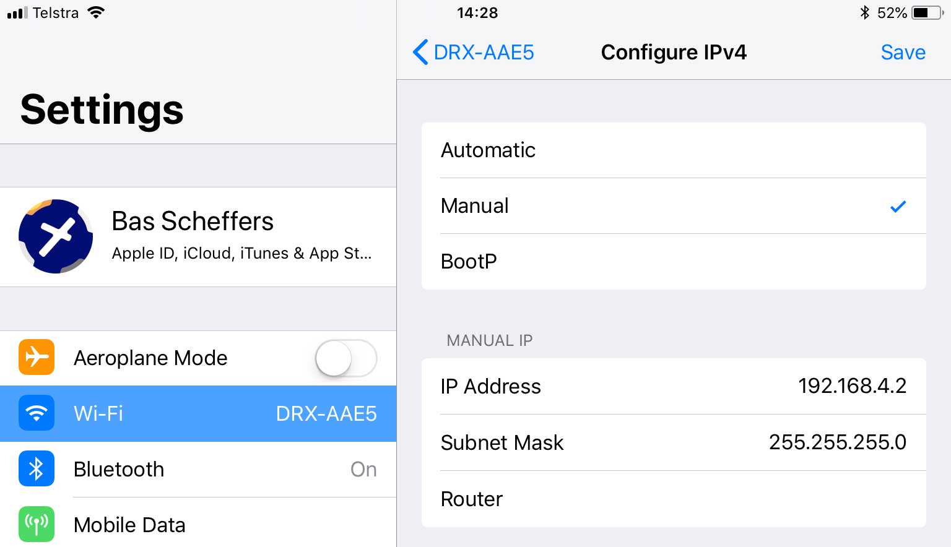This screenshot has width=951, height=547.
Task: Tap the orange Aeroplane Mode icon
Action: click(37, 357)
